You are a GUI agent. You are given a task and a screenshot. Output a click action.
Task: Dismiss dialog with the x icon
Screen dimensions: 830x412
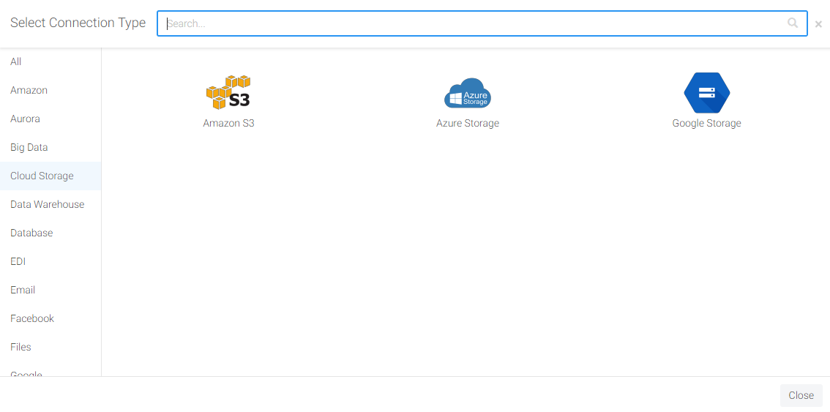tap(818, 24)
